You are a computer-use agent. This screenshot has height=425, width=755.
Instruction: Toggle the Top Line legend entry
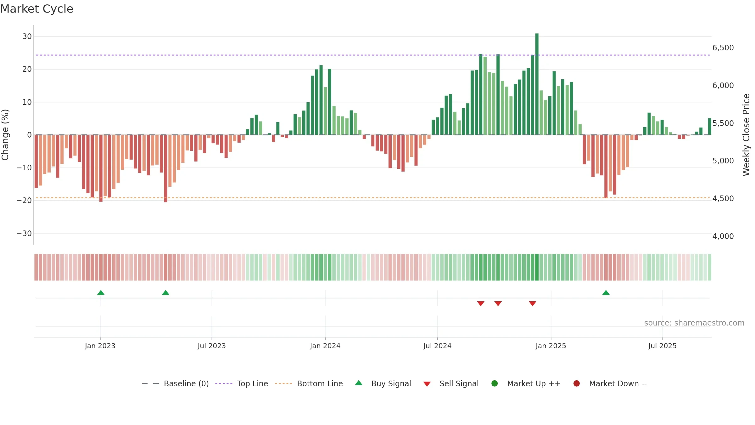242,383
